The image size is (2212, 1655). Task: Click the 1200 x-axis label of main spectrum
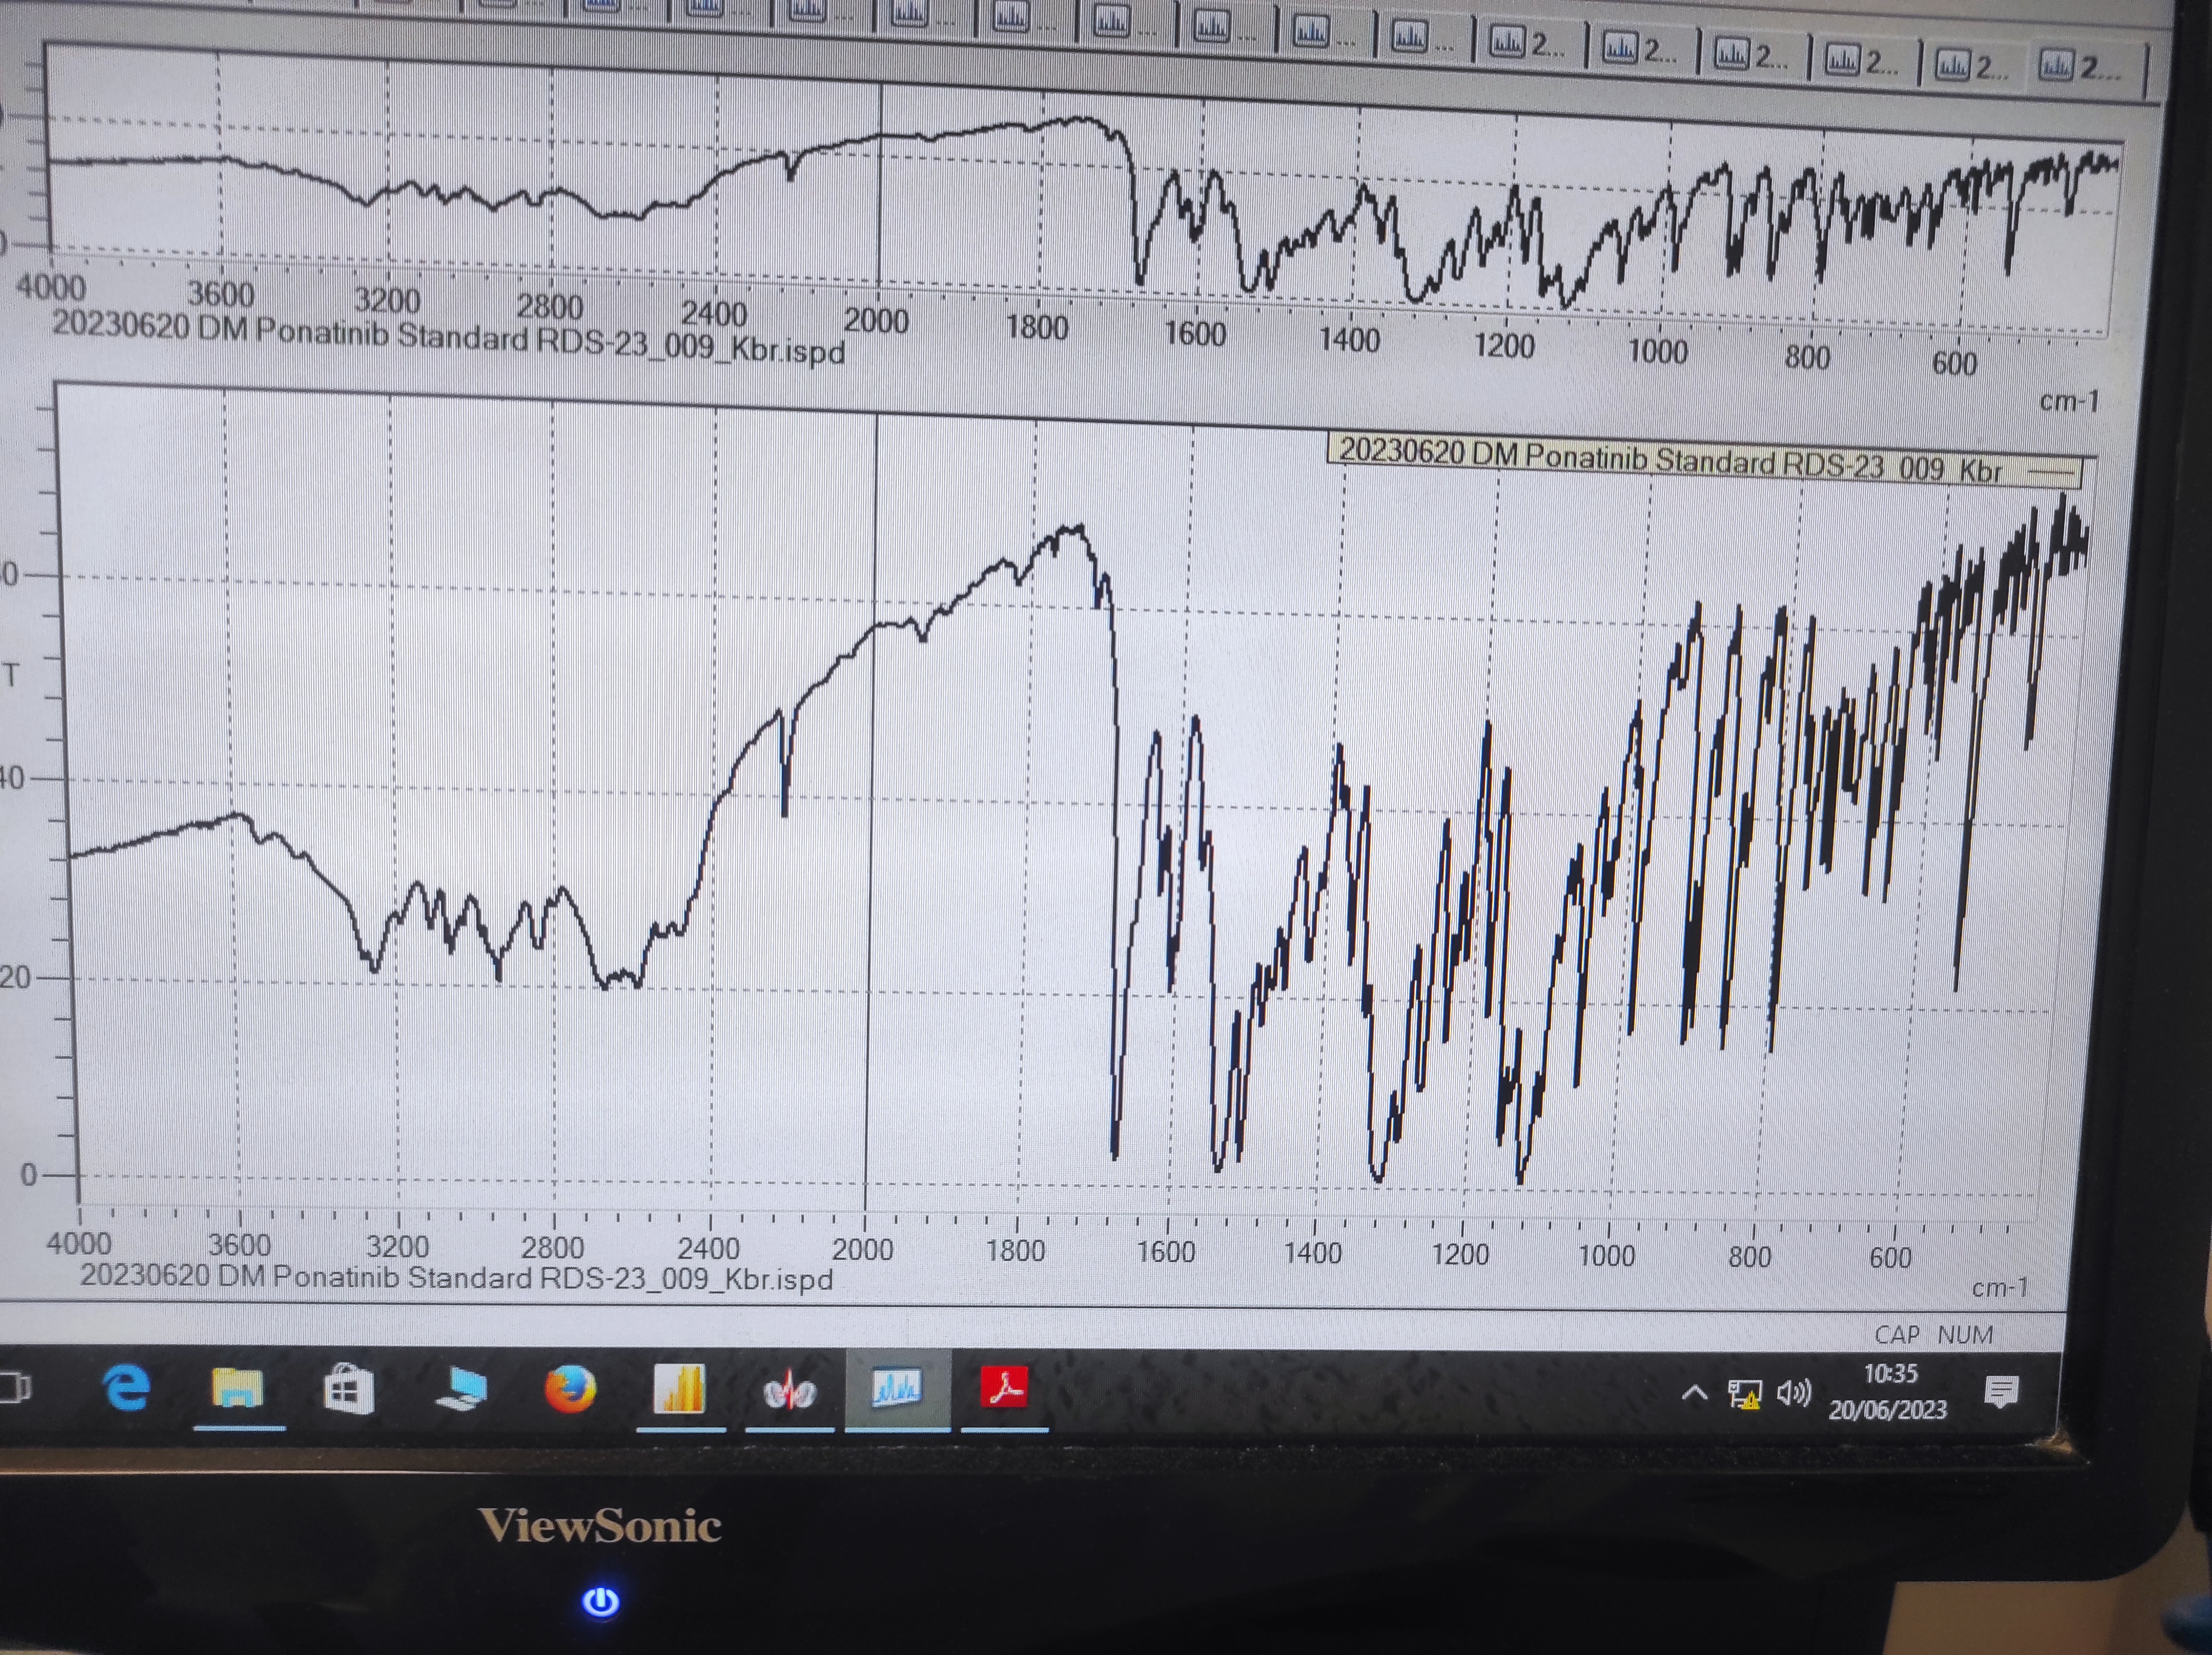pyautogui.click(x=1460, y=1254)
